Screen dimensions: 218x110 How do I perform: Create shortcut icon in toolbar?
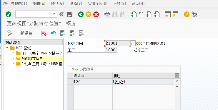pos(175,14)
